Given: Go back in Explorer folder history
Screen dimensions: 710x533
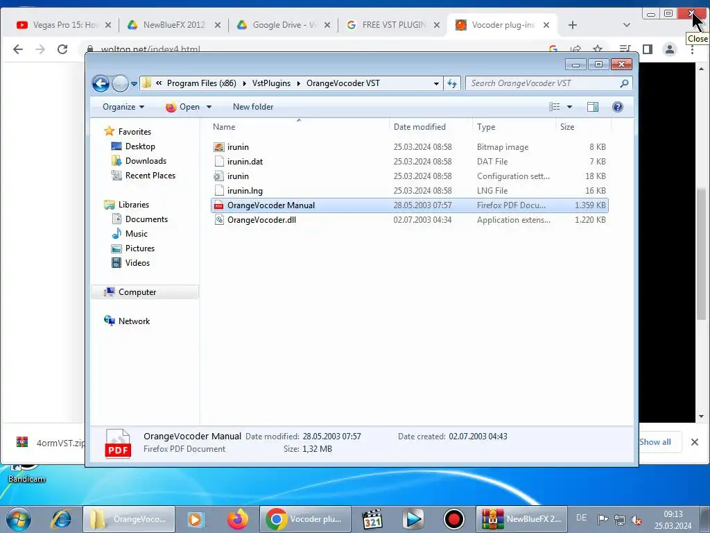Looking at the screenshot, I should 101,83.
